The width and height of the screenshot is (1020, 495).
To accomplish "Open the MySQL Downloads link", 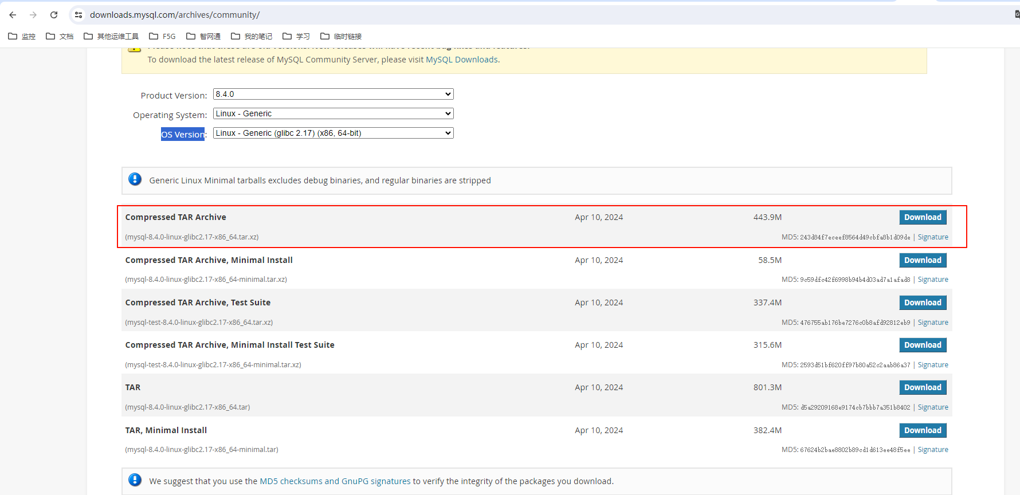I will tap(462, 60).
